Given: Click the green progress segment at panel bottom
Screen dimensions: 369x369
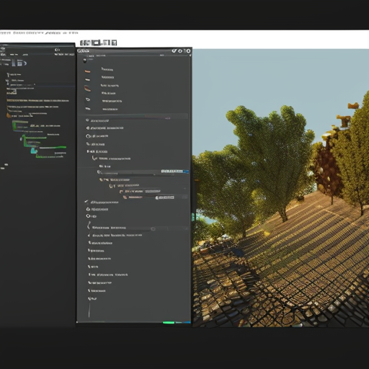Looking at the screenshot, I should coord(169,322).
